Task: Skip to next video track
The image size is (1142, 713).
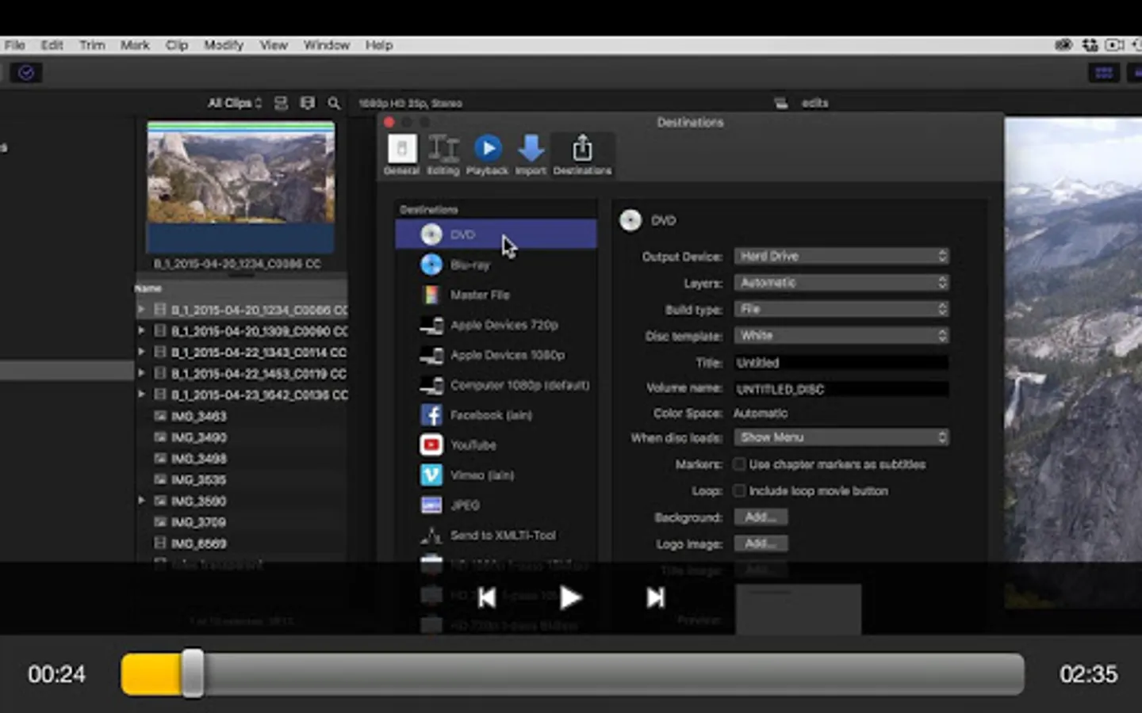Action: (655, 597)
